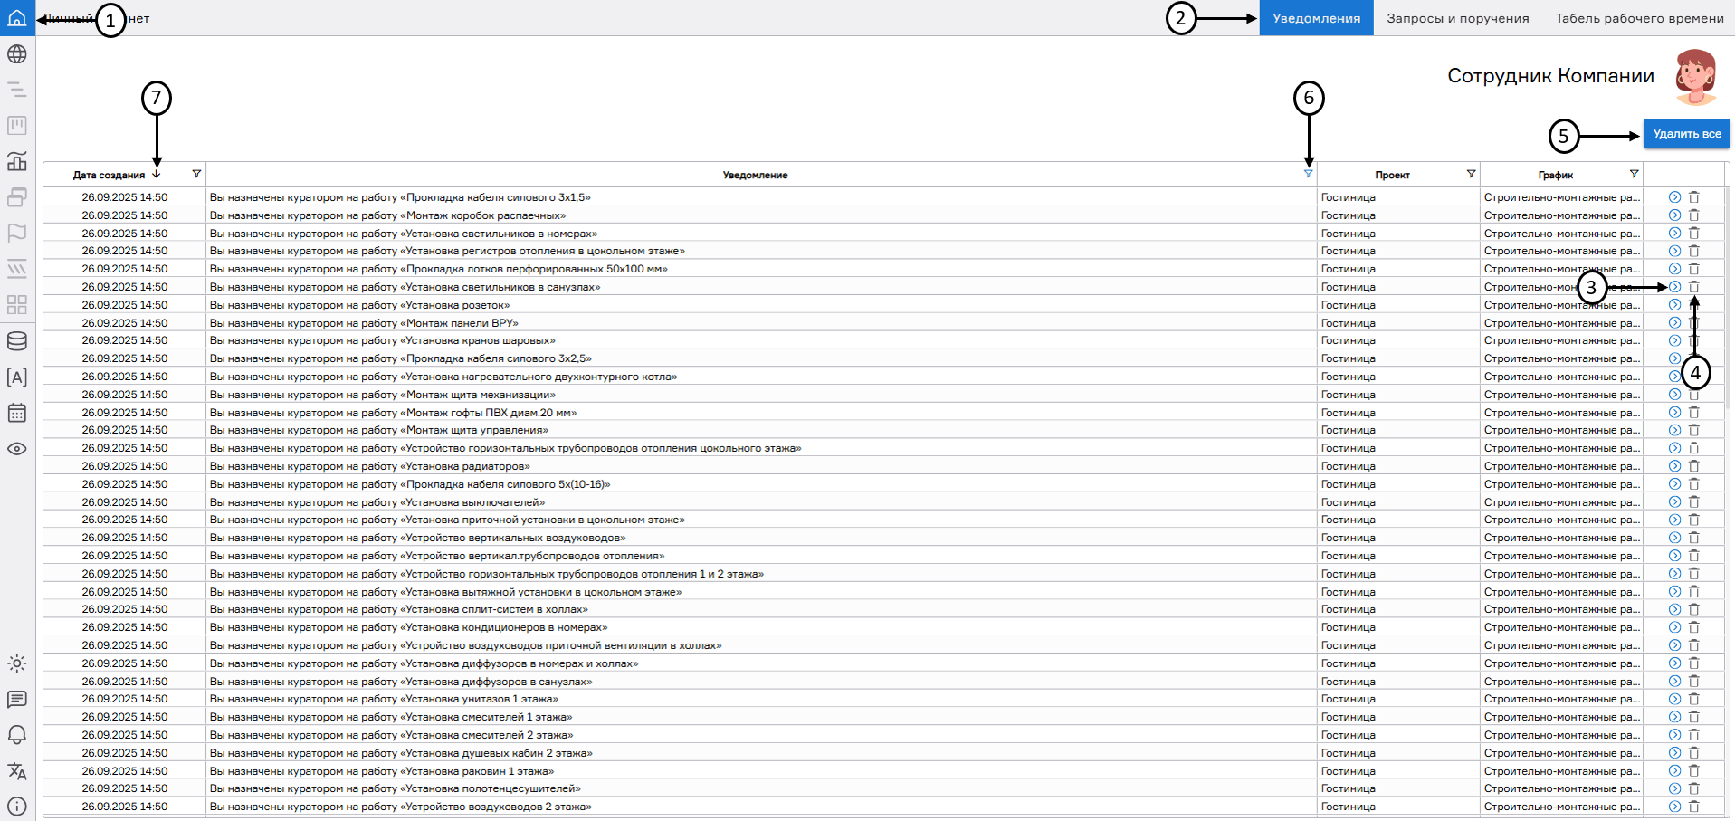Open the home icon in the sidebar
The height and width of the screenshot is (821, 1735).
click(17, 18)
